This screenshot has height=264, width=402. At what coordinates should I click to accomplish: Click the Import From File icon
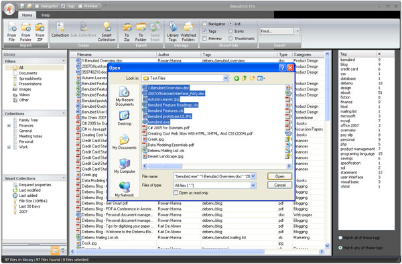[12, 31]
